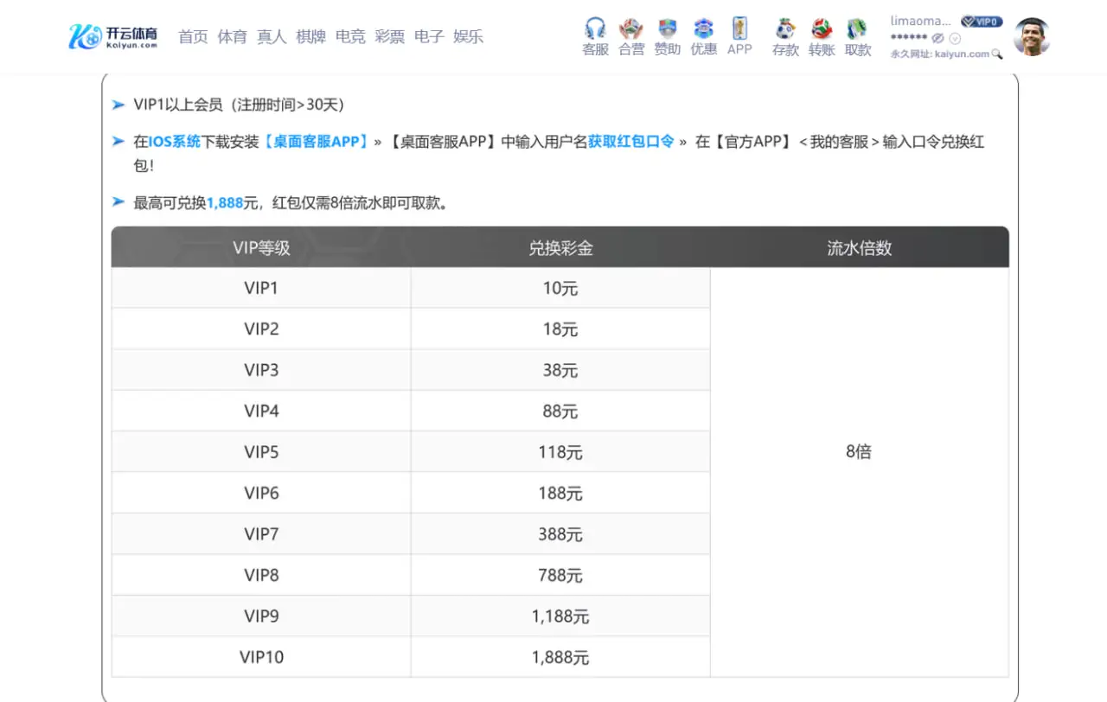Screen dimensions: 1107x702
Task: Select the VIP8 table cell
Action: point(261,575)
